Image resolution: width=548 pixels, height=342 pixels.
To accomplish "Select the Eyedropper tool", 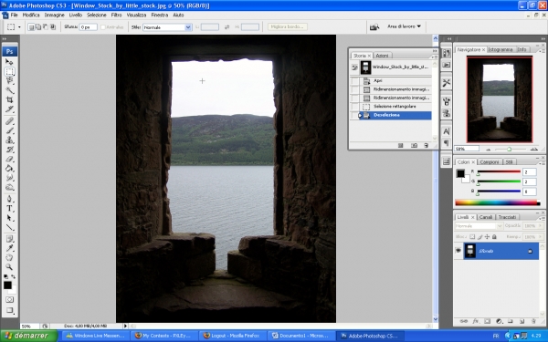I will pyautogui.click(x=9, y=248).
